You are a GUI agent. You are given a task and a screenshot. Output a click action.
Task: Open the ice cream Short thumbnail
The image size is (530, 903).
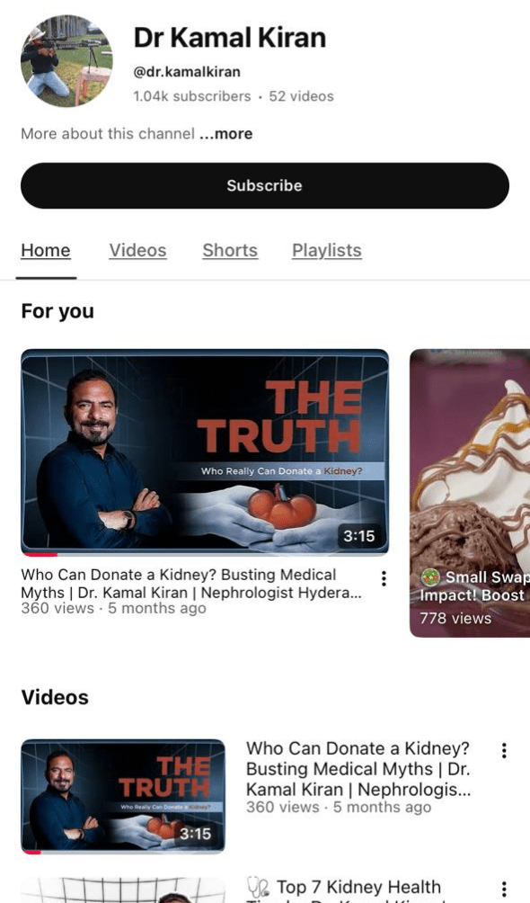click(470, 493)
